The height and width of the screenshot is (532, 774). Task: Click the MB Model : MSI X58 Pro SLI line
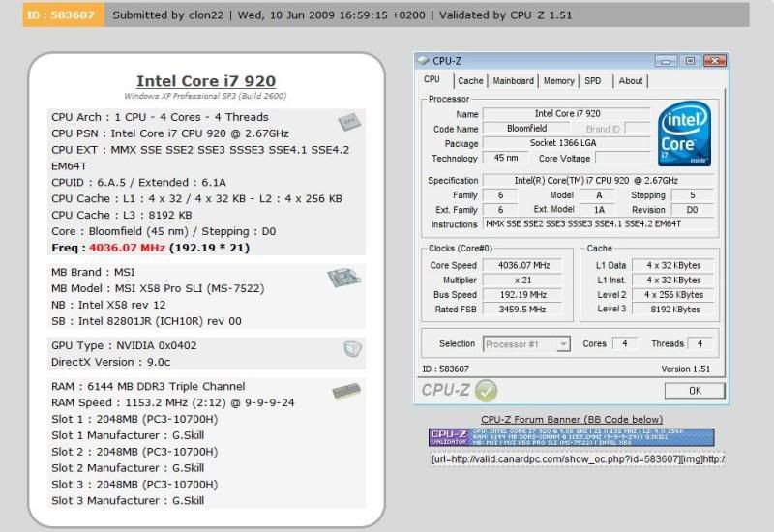click(158, 288)
